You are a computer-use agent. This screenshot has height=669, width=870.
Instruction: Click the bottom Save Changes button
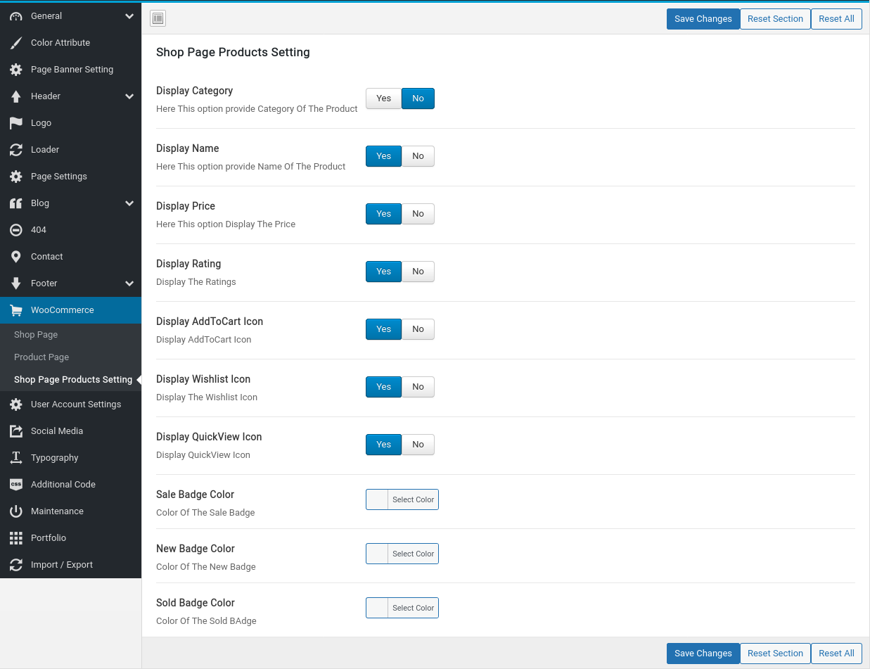tap(703, 654)
